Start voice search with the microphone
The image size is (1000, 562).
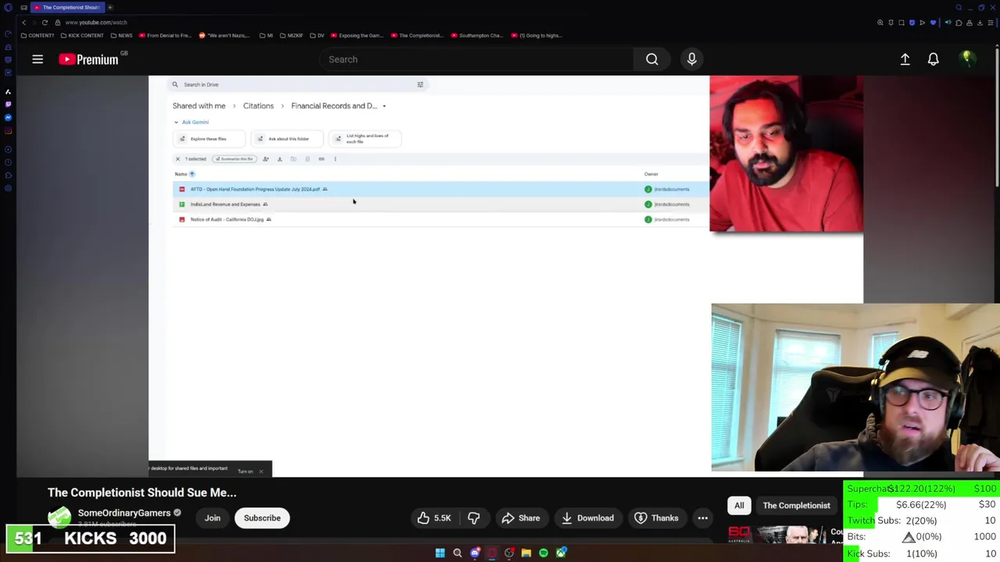click(691, 59)
